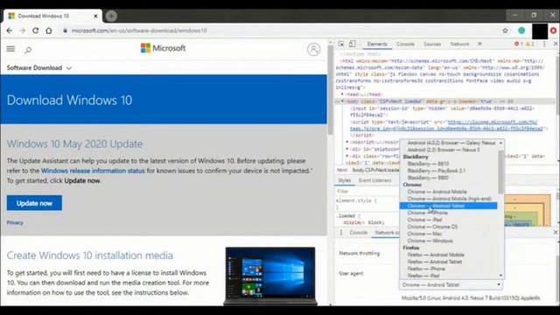Collapse the body element node
Screen dimensions: 560x315
pos(342,101)
